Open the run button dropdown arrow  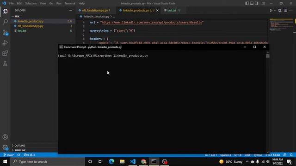point(275,11)
